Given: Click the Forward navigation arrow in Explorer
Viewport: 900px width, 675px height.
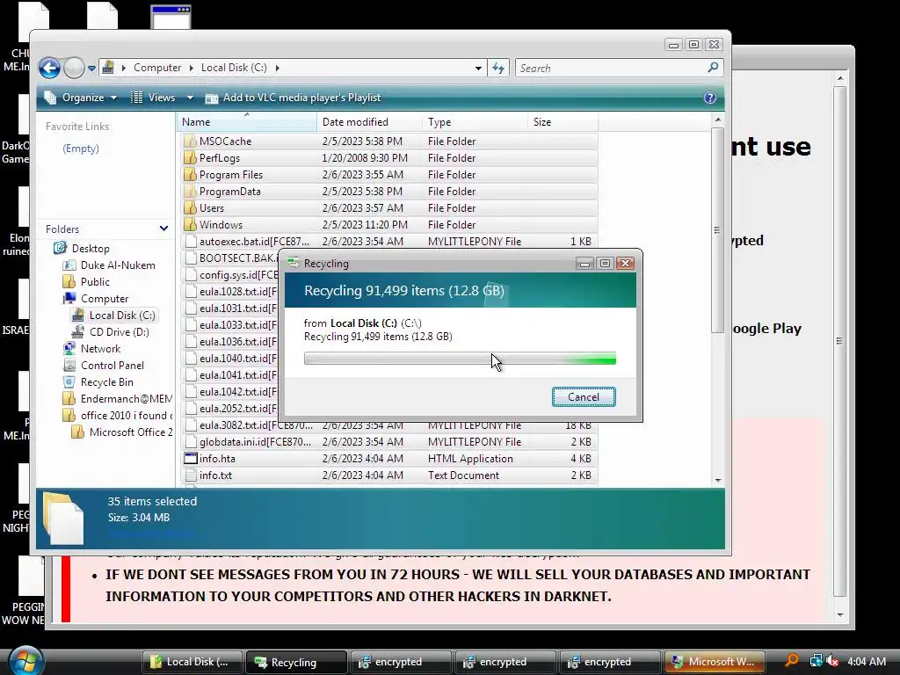Looking at the screenshot, I should coord(74,68).
